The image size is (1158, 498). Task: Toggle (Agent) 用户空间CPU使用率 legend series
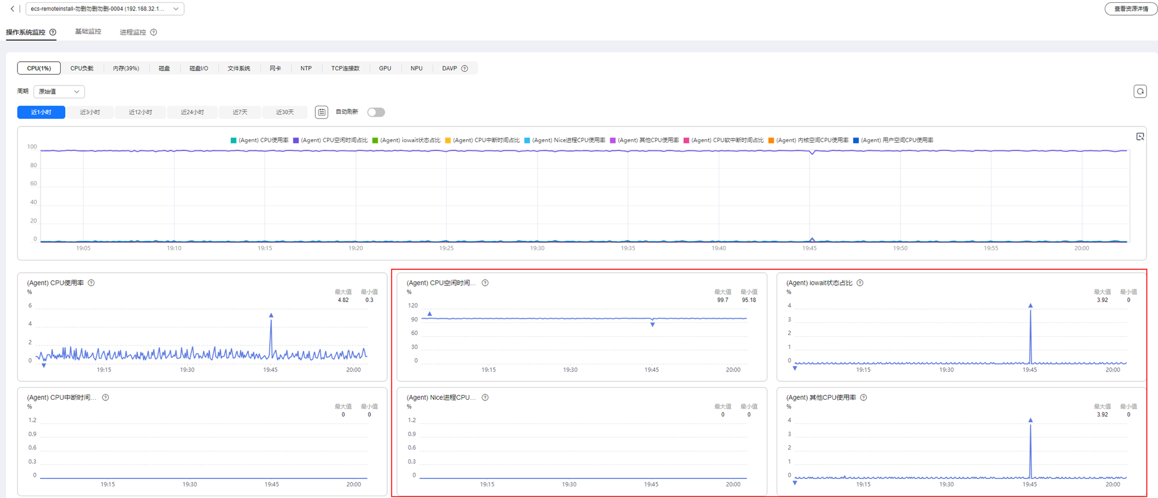pyautogui.click(x=894, y=140)
